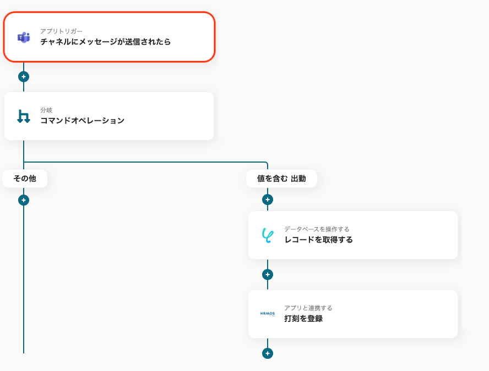Click the アプリトリガー caption text
This screenshot has height=371, width=489.
[62, 31]
